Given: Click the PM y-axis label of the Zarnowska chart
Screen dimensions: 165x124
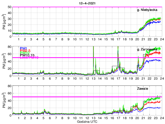Looking at the screenshot, I should coord(4,61).
